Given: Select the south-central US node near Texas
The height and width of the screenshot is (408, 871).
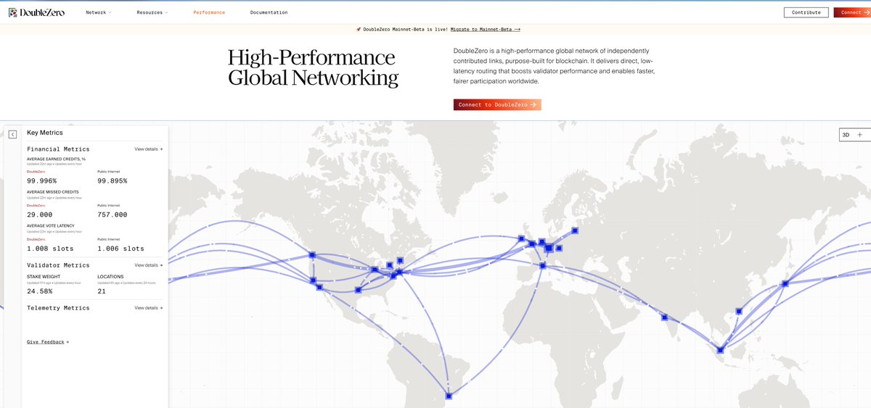Looking at the screenshot, I should pos(358,290).
